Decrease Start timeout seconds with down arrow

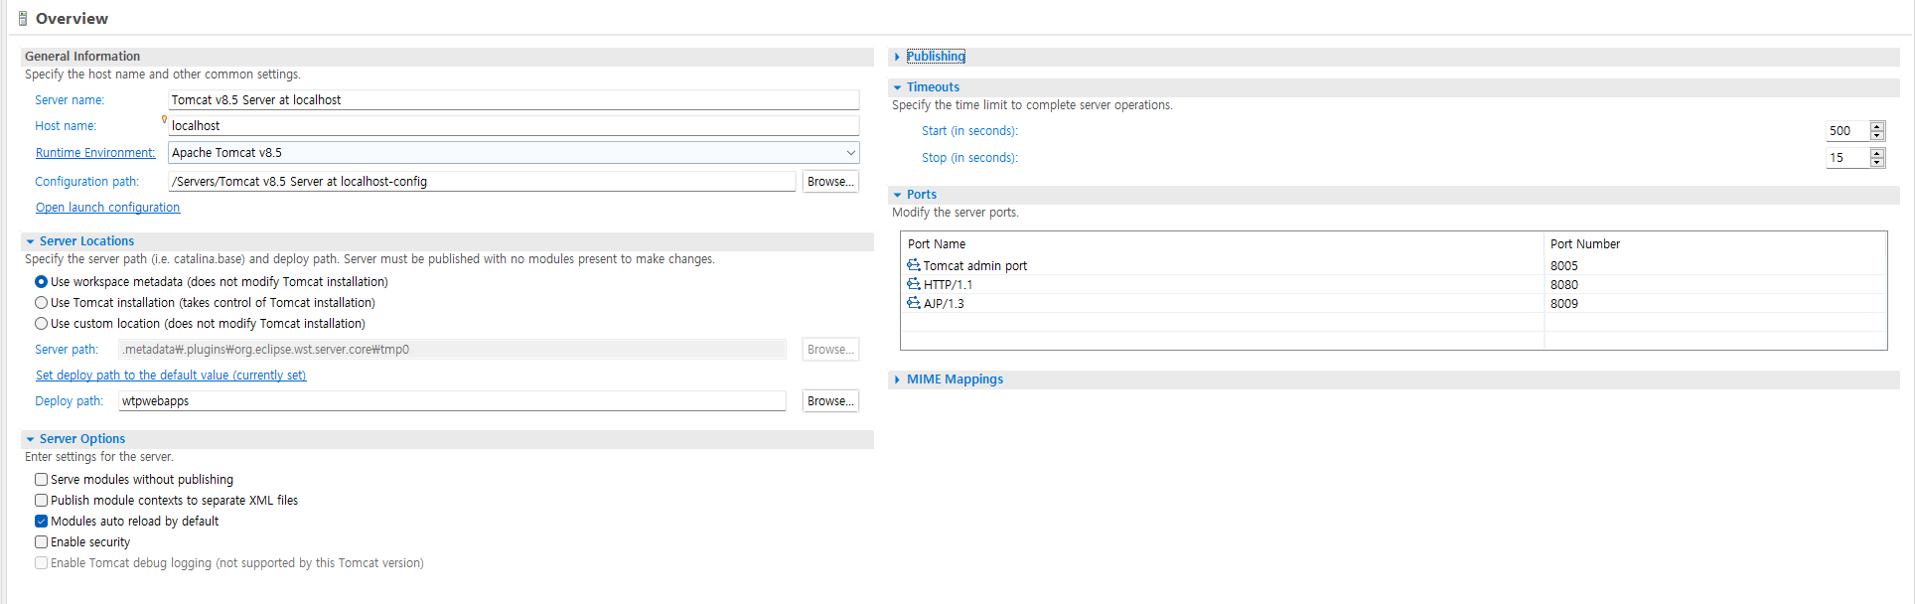[x=1877, y=135]
